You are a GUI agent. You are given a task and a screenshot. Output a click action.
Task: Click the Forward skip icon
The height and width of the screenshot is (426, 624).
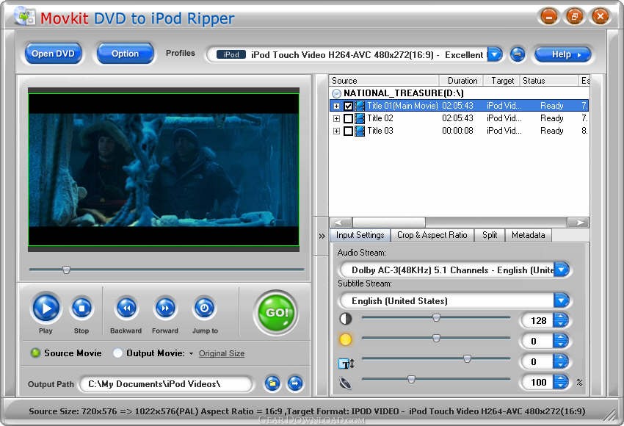165,308
